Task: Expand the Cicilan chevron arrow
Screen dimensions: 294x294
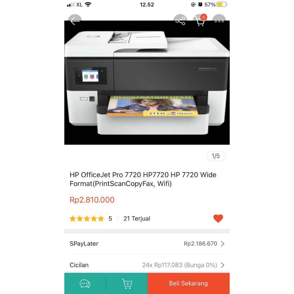Action: click(x=223, y=265)
